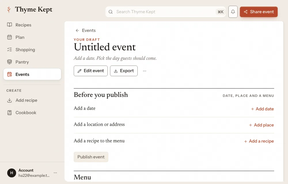Click the YOUR DRAFT label
Image resolution: width=288 pixels, height=184 pixels.
coord(87,40)
